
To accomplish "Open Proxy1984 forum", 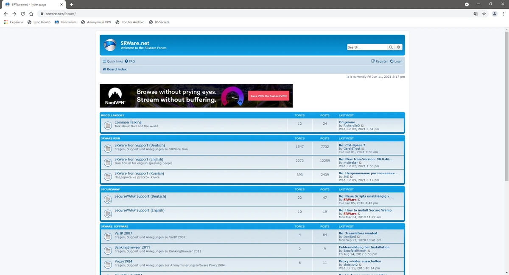I will coord(123,261).
